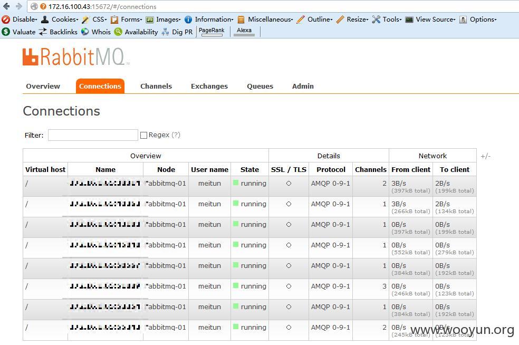Click the Tools wrench icon
Screen dimensions: 519x345
click(x=376, y=20)
